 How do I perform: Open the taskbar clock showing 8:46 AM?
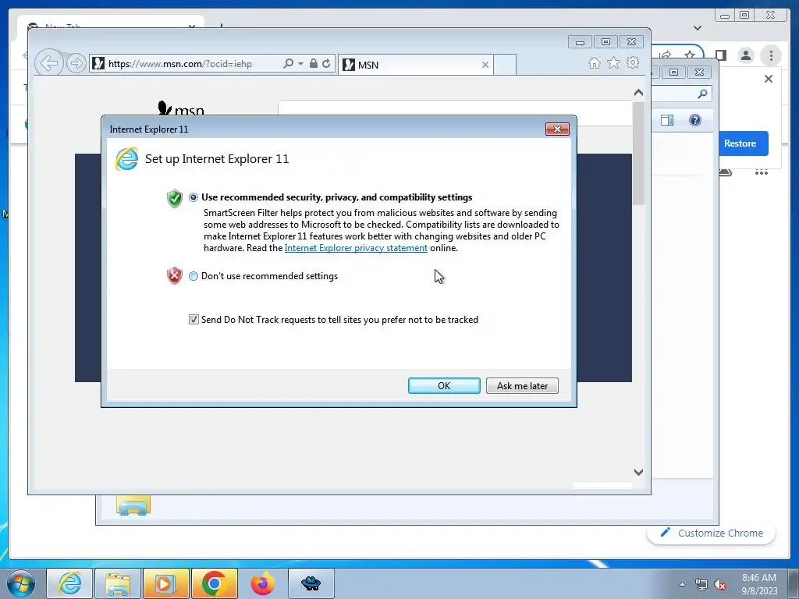pyautogui.click(x=758, y=584)
